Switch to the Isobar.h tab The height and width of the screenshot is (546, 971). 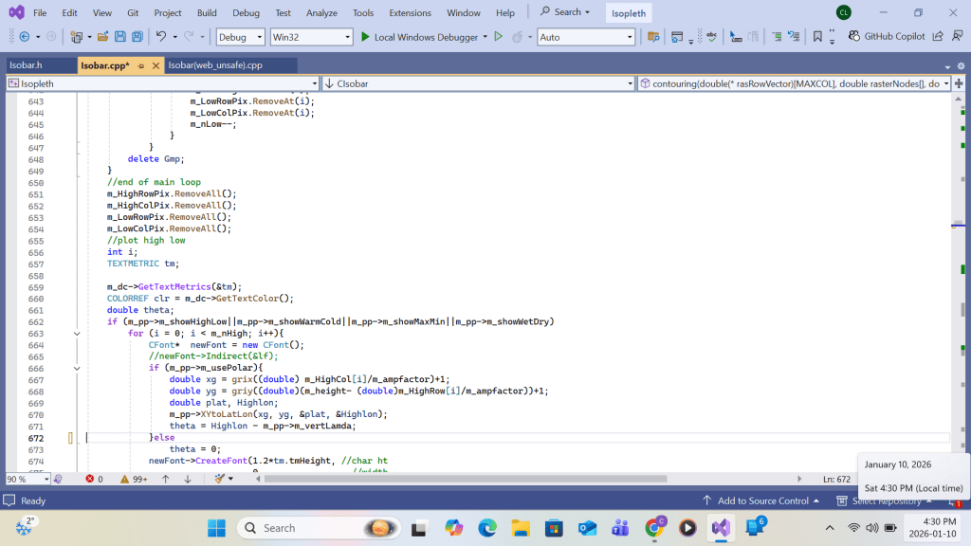tap(26, 65)
